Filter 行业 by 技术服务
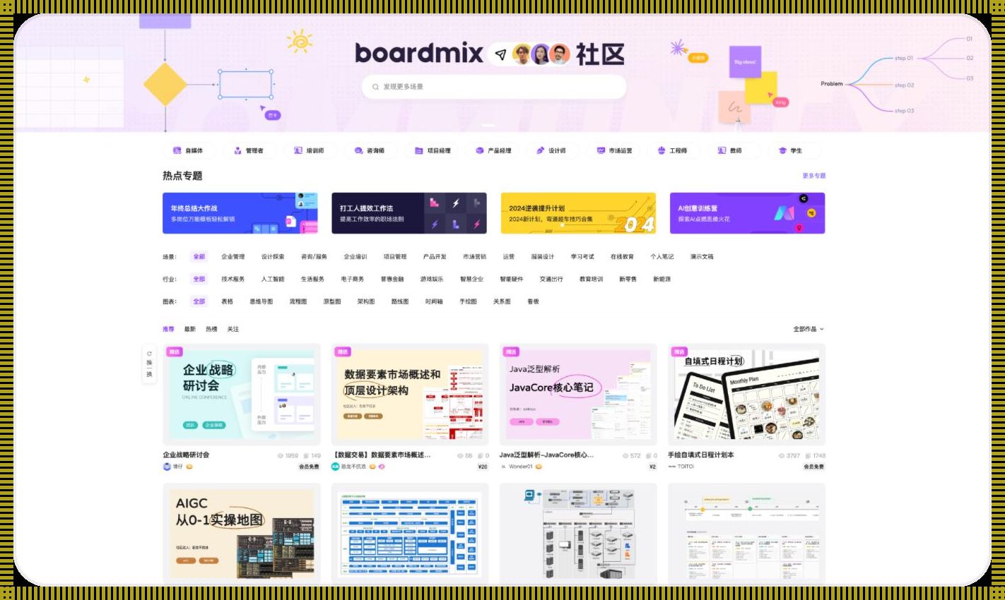 (x=233, y=280)
